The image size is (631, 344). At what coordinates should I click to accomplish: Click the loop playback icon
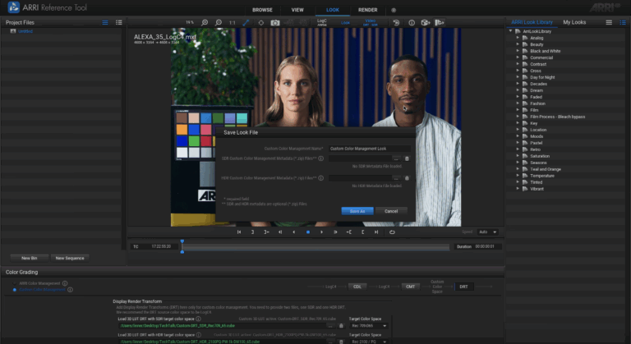click(x=392, y=232)
